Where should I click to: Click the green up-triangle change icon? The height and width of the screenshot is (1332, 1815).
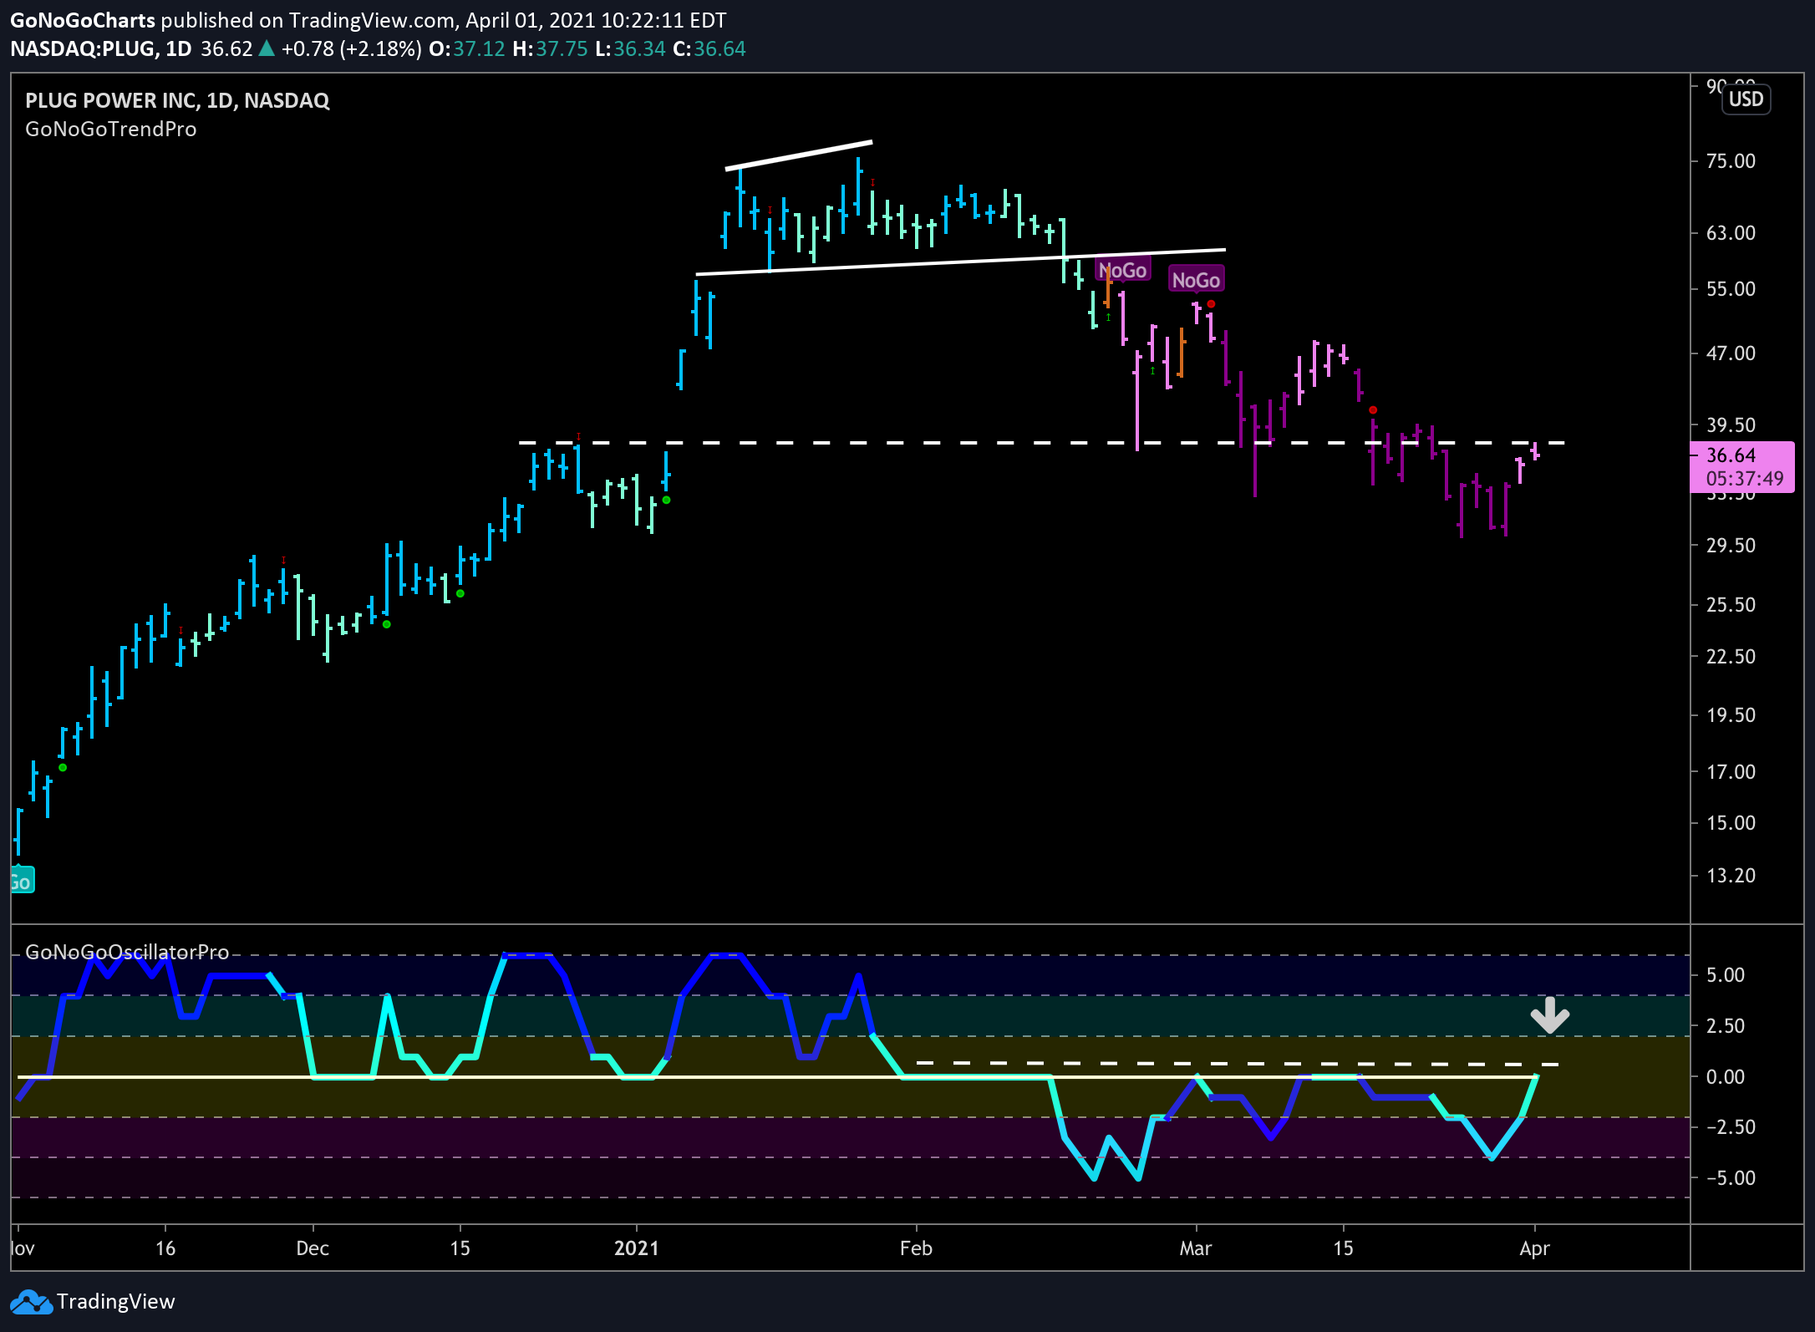267,48
